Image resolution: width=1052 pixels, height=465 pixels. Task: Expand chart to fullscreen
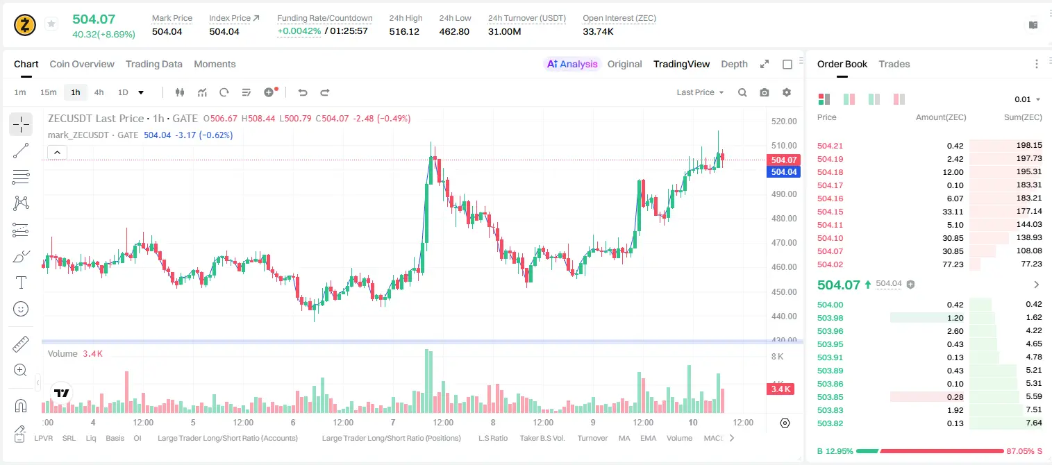point(765,64)
